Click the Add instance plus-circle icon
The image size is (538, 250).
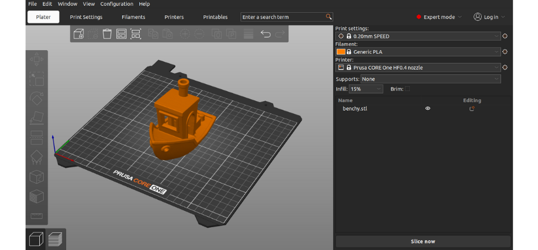click(185, 34)
